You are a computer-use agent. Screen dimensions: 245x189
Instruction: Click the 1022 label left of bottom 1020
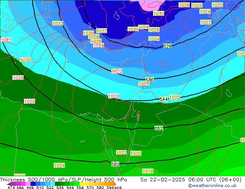[x=121, y=153]
